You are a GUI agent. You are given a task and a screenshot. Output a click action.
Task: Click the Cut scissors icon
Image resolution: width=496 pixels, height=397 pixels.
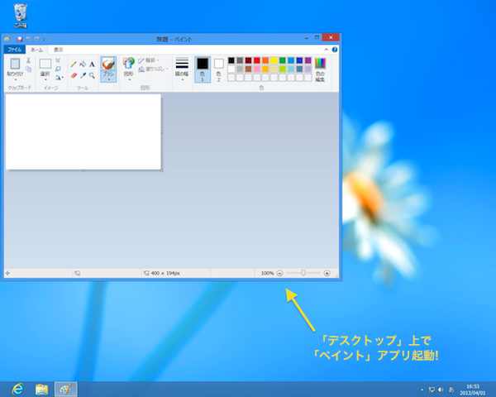28,60
